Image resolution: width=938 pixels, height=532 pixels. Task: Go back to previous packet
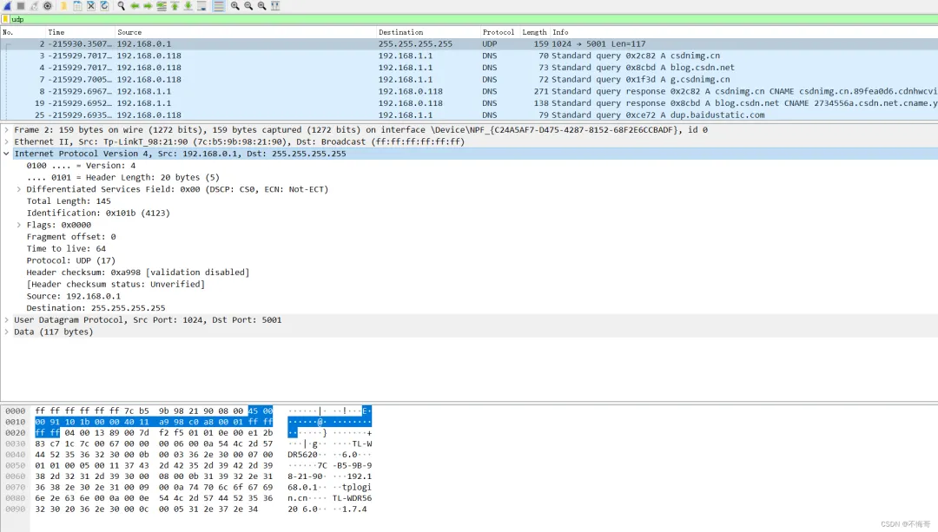point(135,5)
